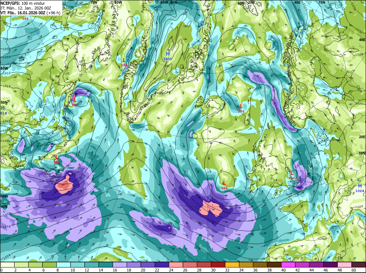Click the legend tick label '60'
Screen dimensions: 366x273
[x=354, y=270]
